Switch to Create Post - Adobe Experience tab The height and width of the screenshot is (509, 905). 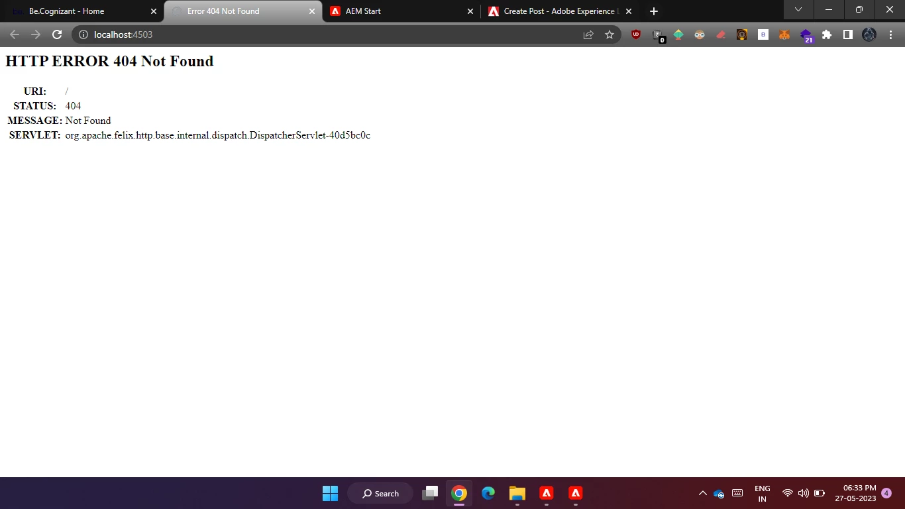click(560, 11)
